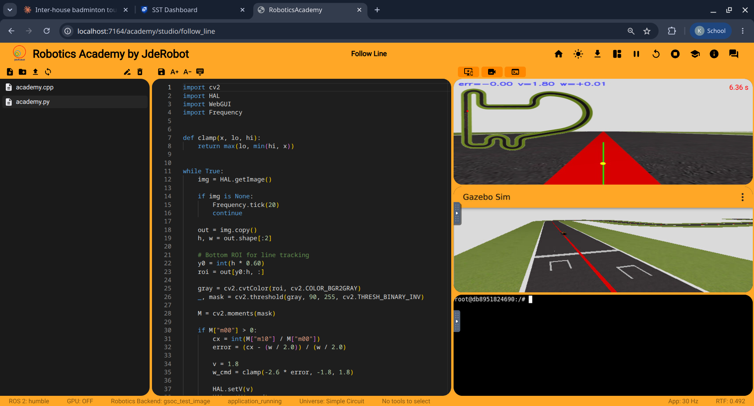Viewport: 754px width, 406px height.
Task: Change the panel layout
Action: 617,54
